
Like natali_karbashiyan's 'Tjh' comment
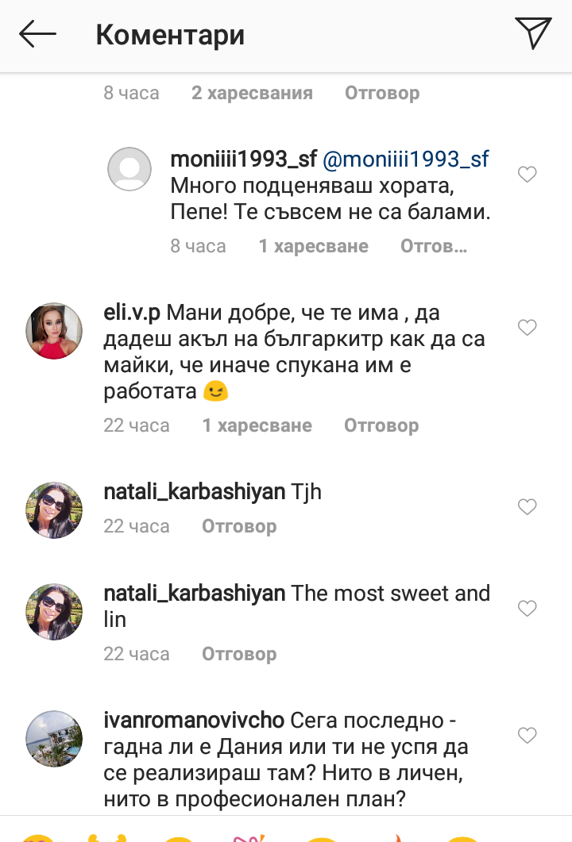pos(527,506)
